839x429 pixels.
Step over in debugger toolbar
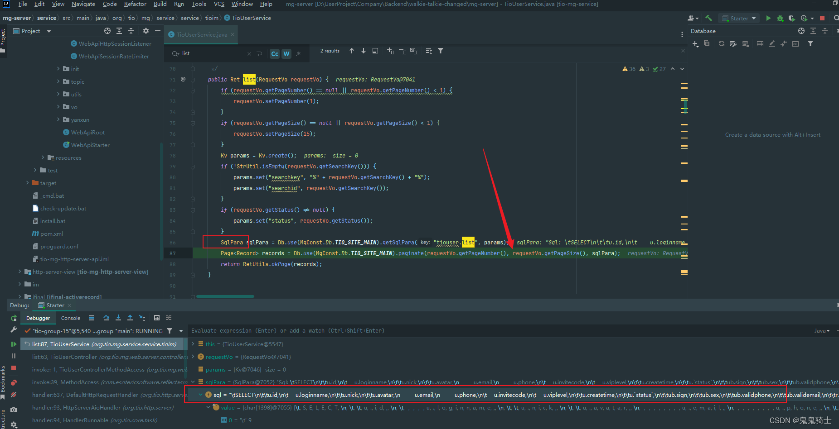point(107,318)
